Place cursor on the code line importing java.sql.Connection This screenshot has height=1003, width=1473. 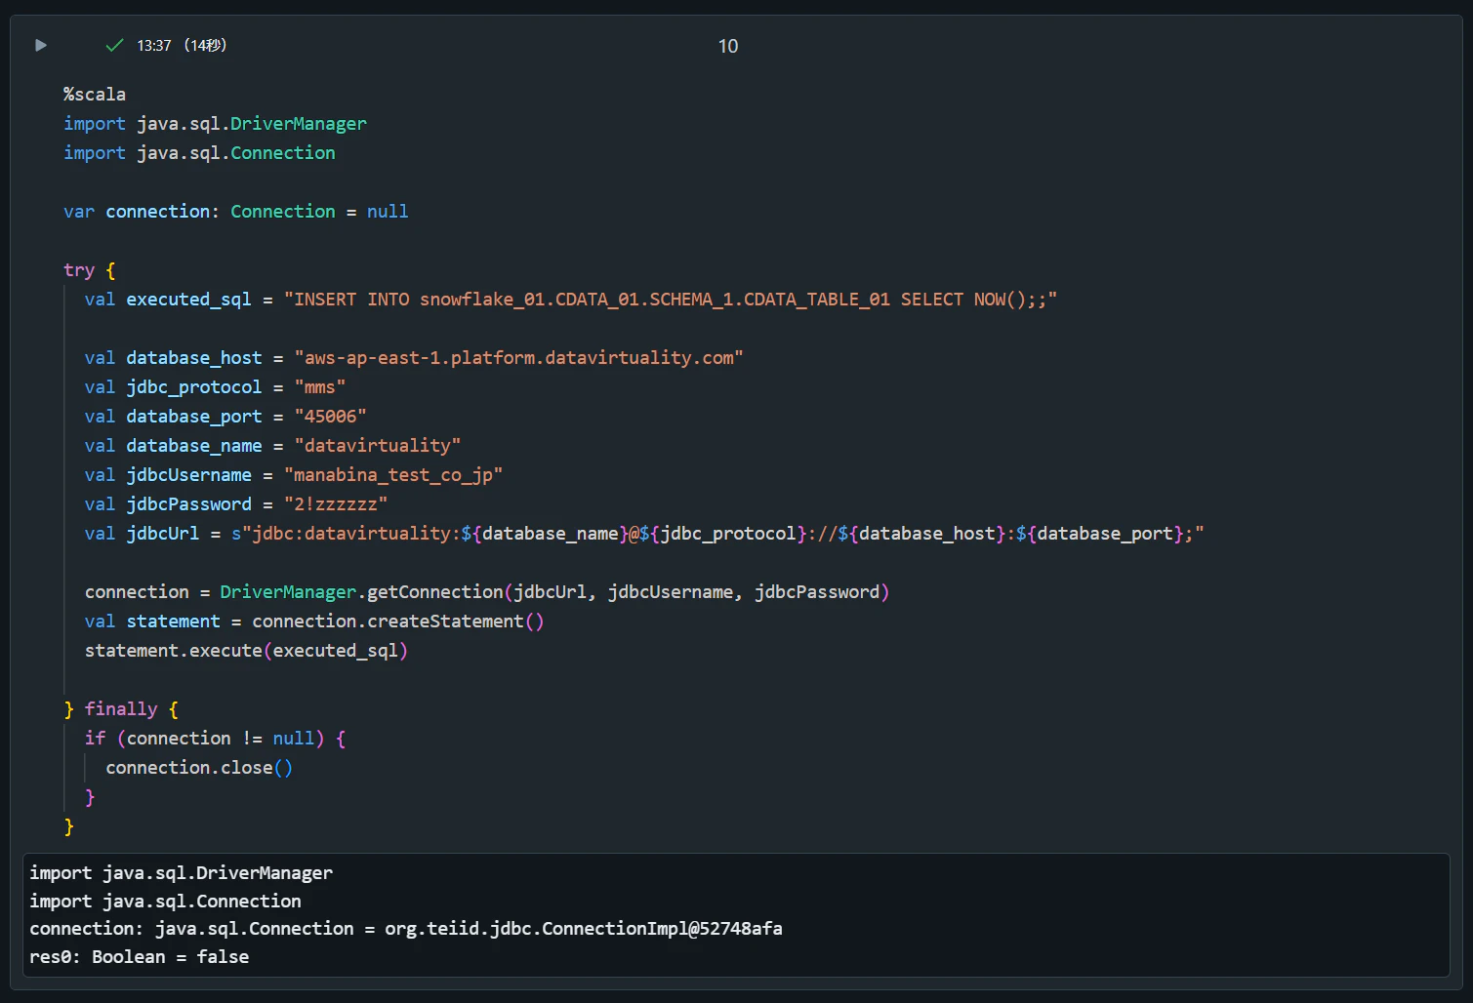tap(199, 153)
